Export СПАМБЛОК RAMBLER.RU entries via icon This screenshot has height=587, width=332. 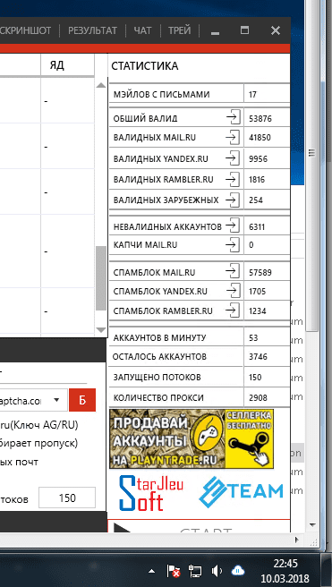point(233,311)
